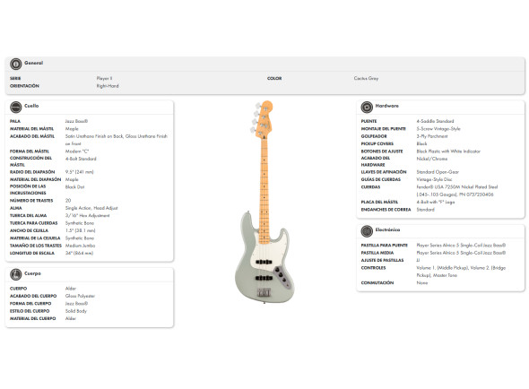Viewport: 529px width, 389px height.
Task: Click the 5-Screw Vintage-Style value
Action: (438, 129)
